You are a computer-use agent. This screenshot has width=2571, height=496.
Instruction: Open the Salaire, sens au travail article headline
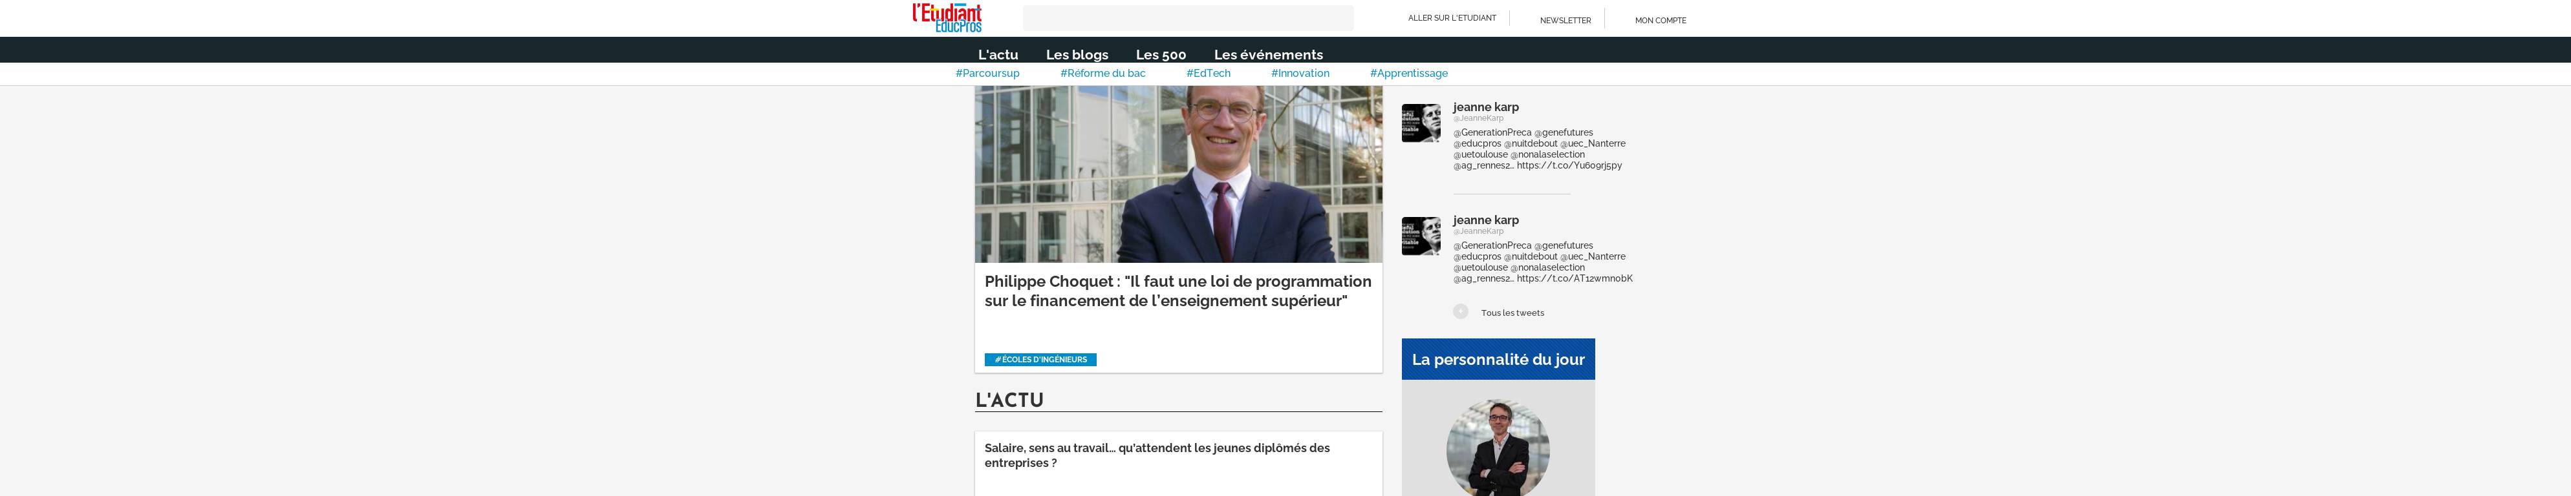(x=1157, y=455)
